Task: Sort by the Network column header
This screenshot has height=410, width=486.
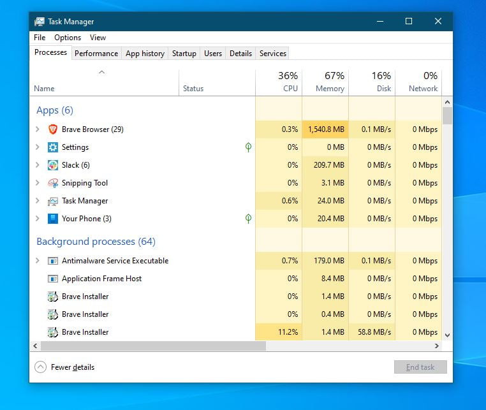Action: 418,82
